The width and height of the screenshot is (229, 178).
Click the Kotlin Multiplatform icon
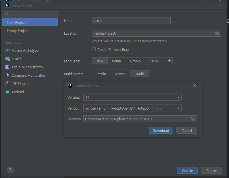click(7, 67)
